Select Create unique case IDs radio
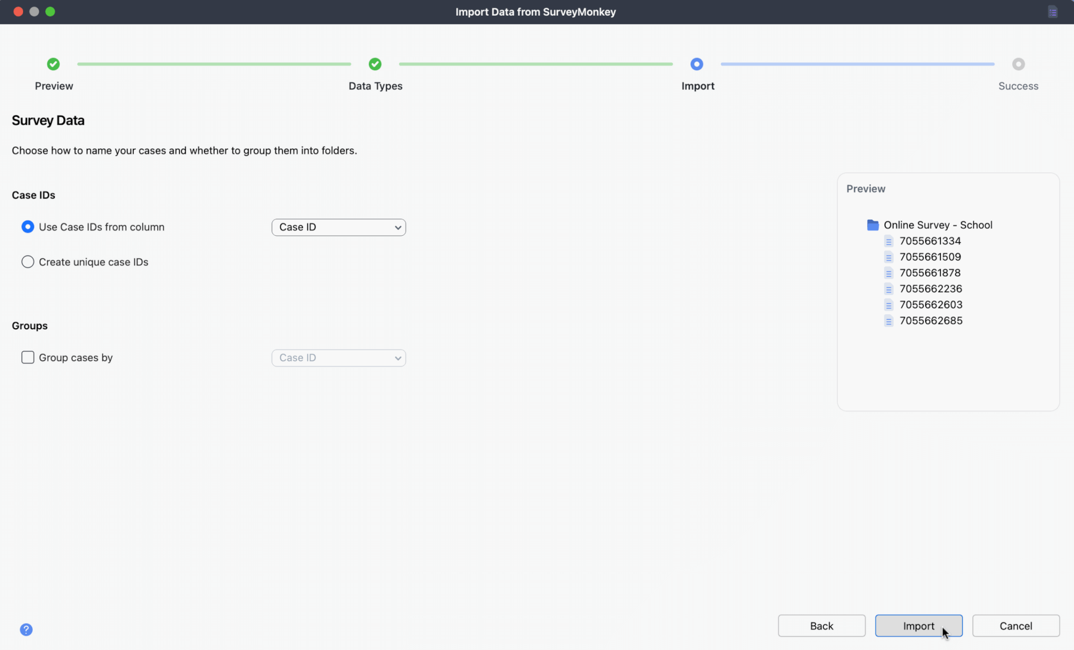The width and height of the screenshot is (1074, 650). 27,262
